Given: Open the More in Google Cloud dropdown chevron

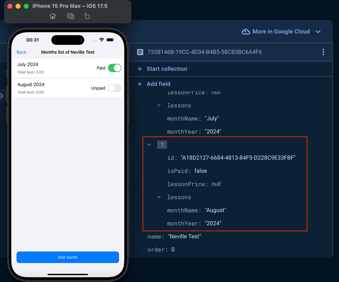Looking at the screenshot, I should point(318,31).
